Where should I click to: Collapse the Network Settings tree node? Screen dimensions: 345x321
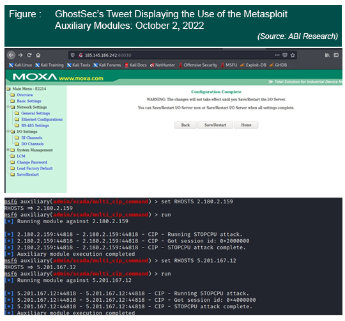[8, 107]
